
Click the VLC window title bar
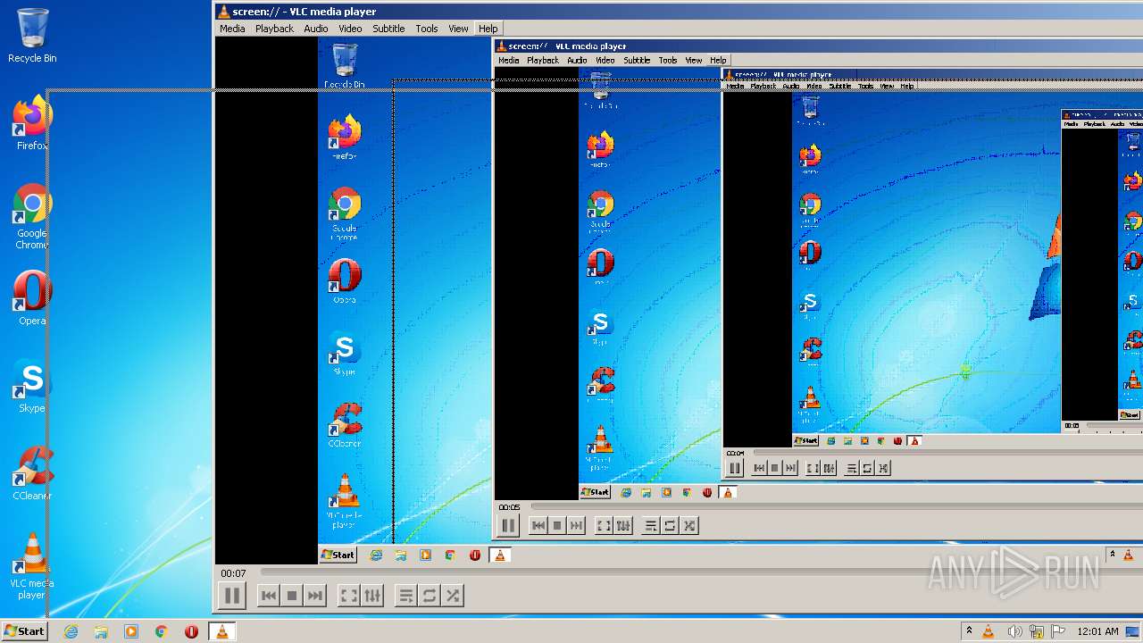(679, 12)
